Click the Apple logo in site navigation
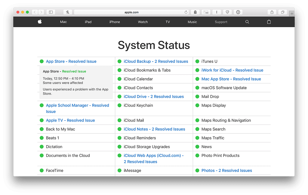308x195 pixels. (x=40, y=22)
